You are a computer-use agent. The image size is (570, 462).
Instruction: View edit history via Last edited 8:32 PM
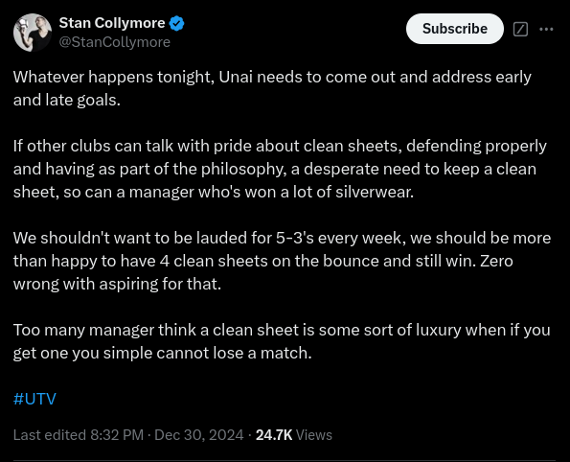click(x=79, y=435)
